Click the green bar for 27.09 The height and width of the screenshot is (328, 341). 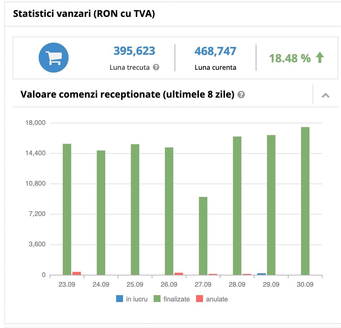[x=203, y=236]
